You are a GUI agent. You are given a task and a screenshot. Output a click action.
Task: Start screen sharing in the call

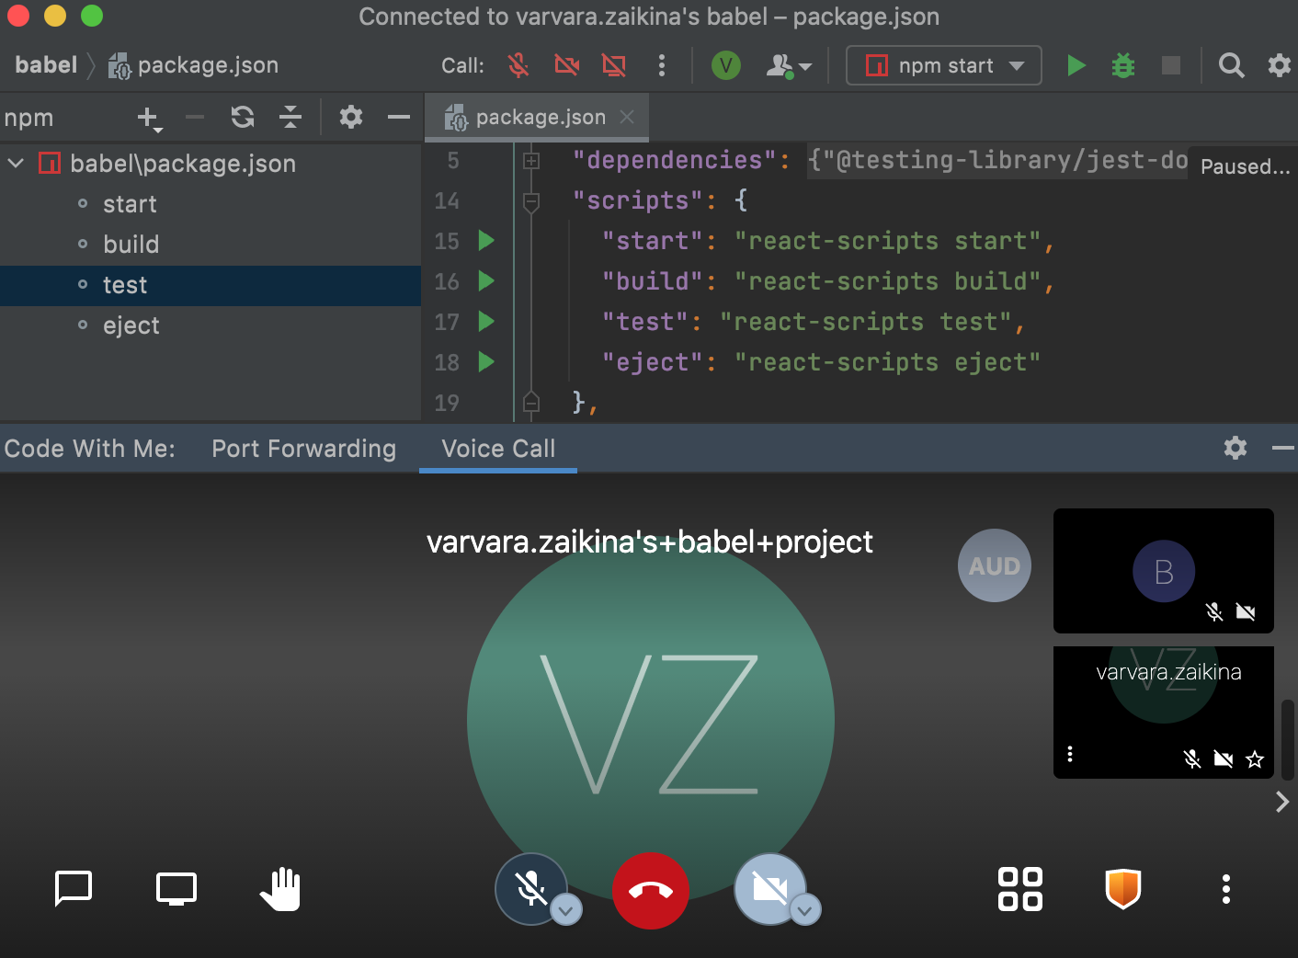[x=176, y=888]
